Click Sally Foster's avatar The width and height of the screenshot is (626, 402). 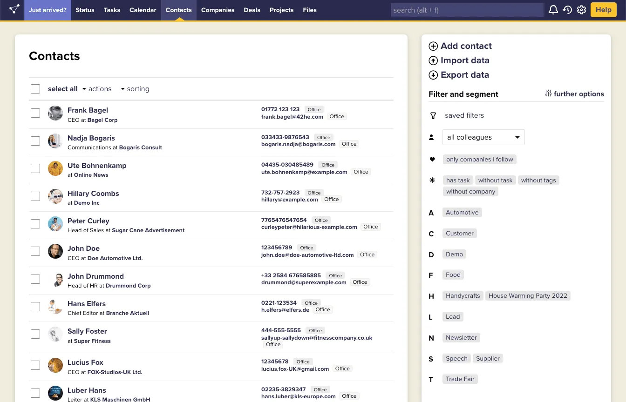[x=55, y=334]
